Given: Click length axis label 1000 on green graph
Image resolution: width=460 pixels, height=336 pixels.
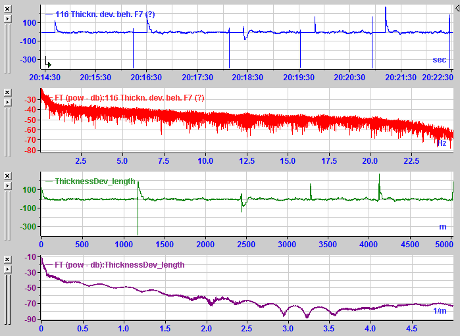Looking at the screenshot, I should click(x=124, y=245).
